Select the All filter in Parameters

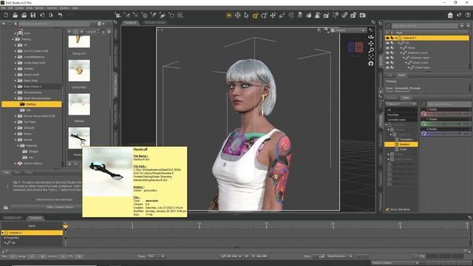(x=389, y=110)
